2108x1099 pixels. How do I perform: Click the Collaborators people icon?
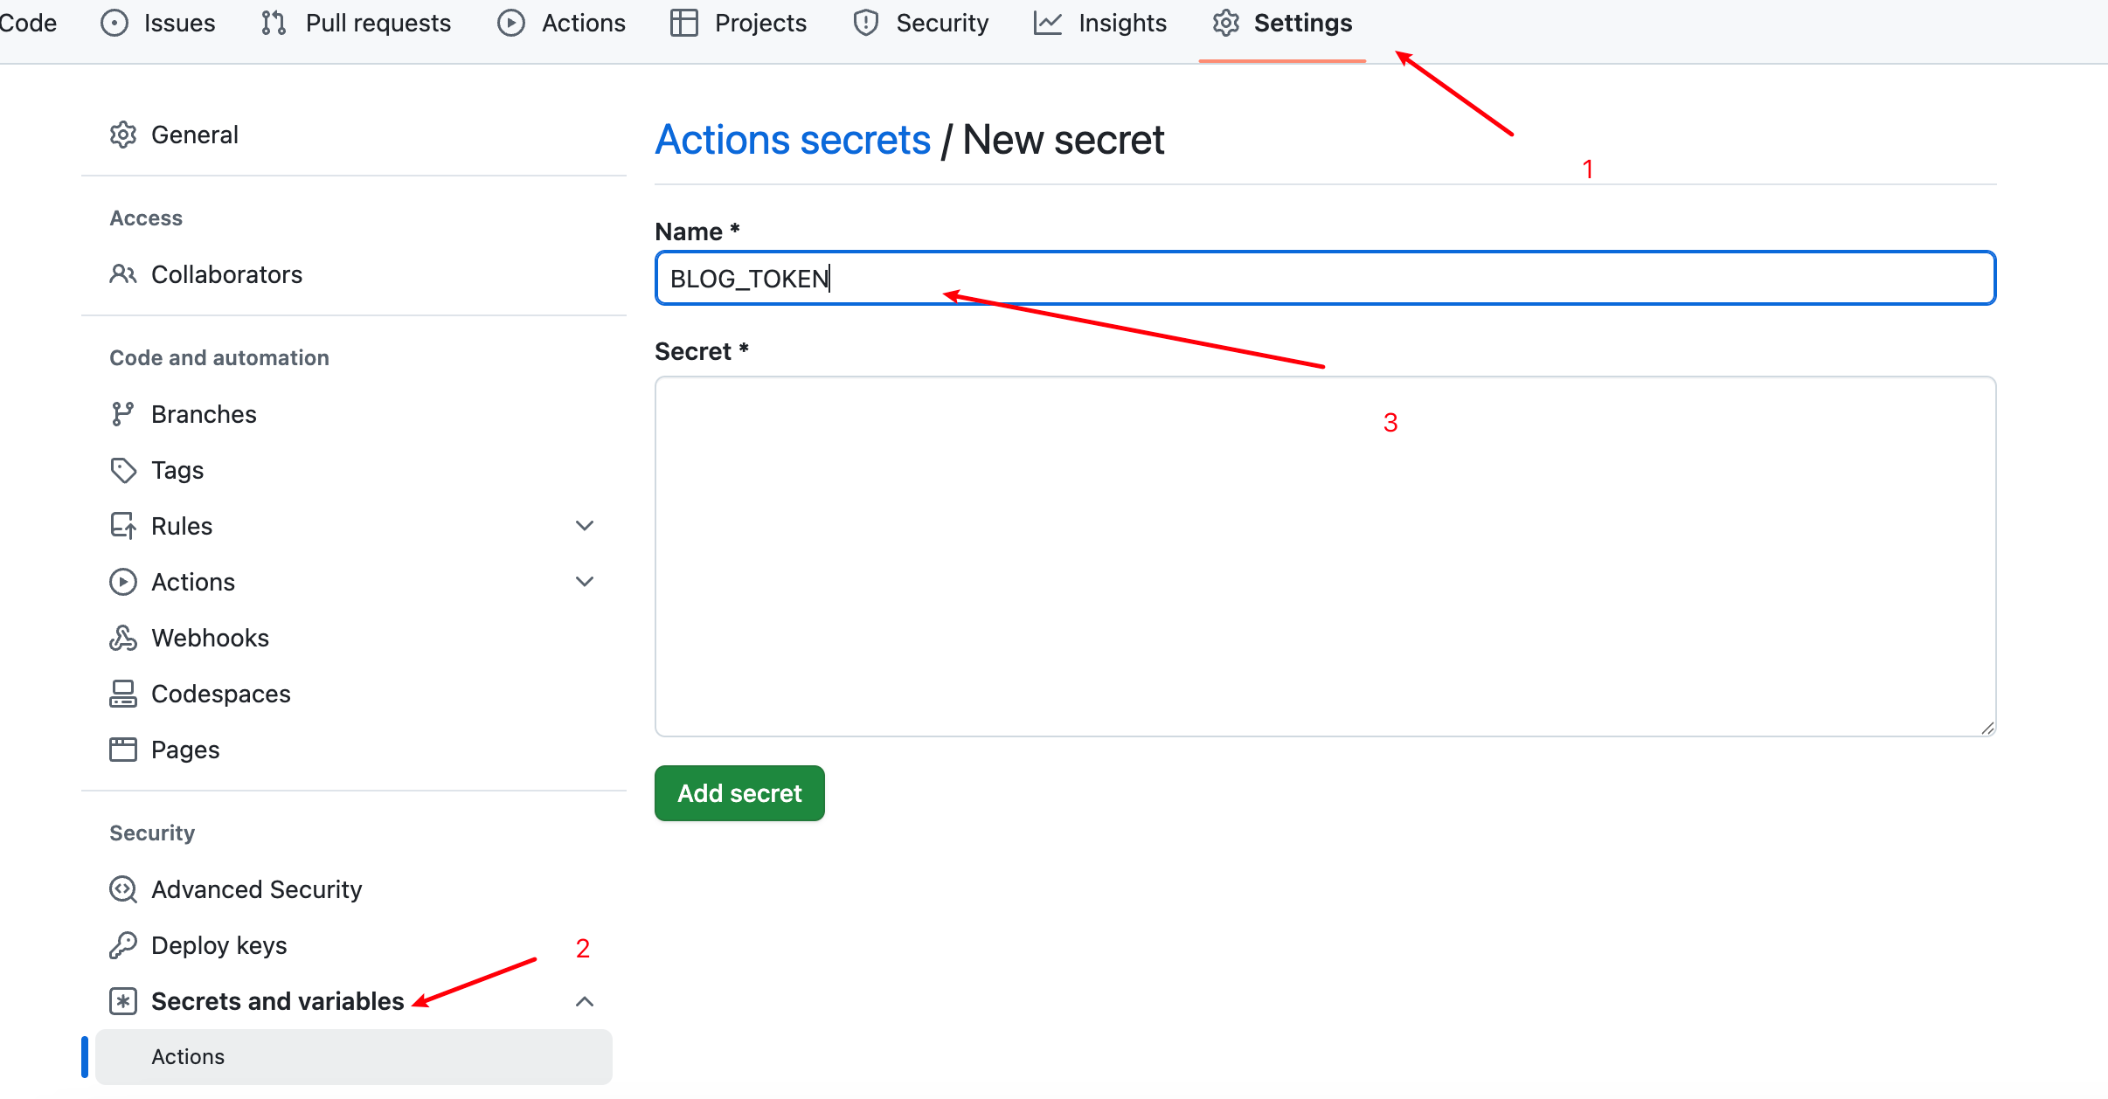(123, 274)
